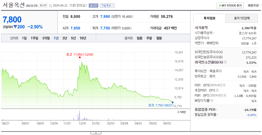Click the current price 7,800

[12, 20]
